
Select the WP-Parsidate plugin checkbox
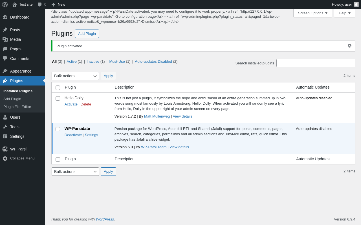58,129
